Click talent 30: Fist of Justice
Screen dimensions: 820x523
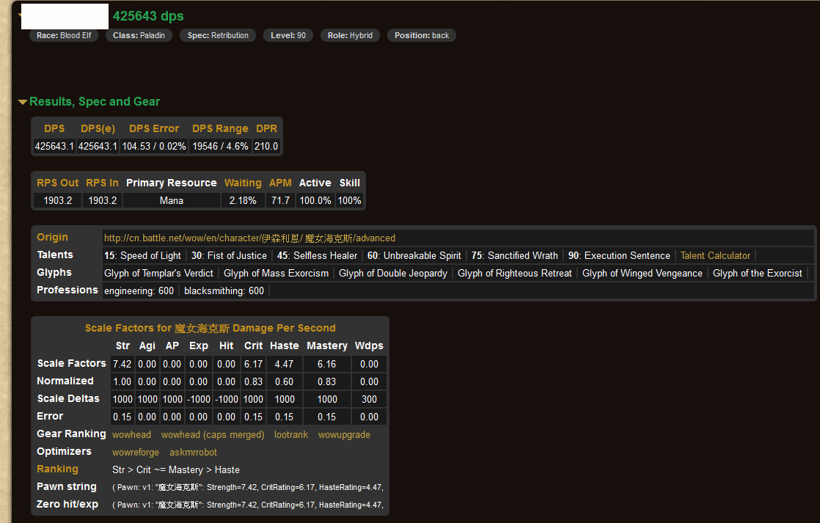click(229, 256)
